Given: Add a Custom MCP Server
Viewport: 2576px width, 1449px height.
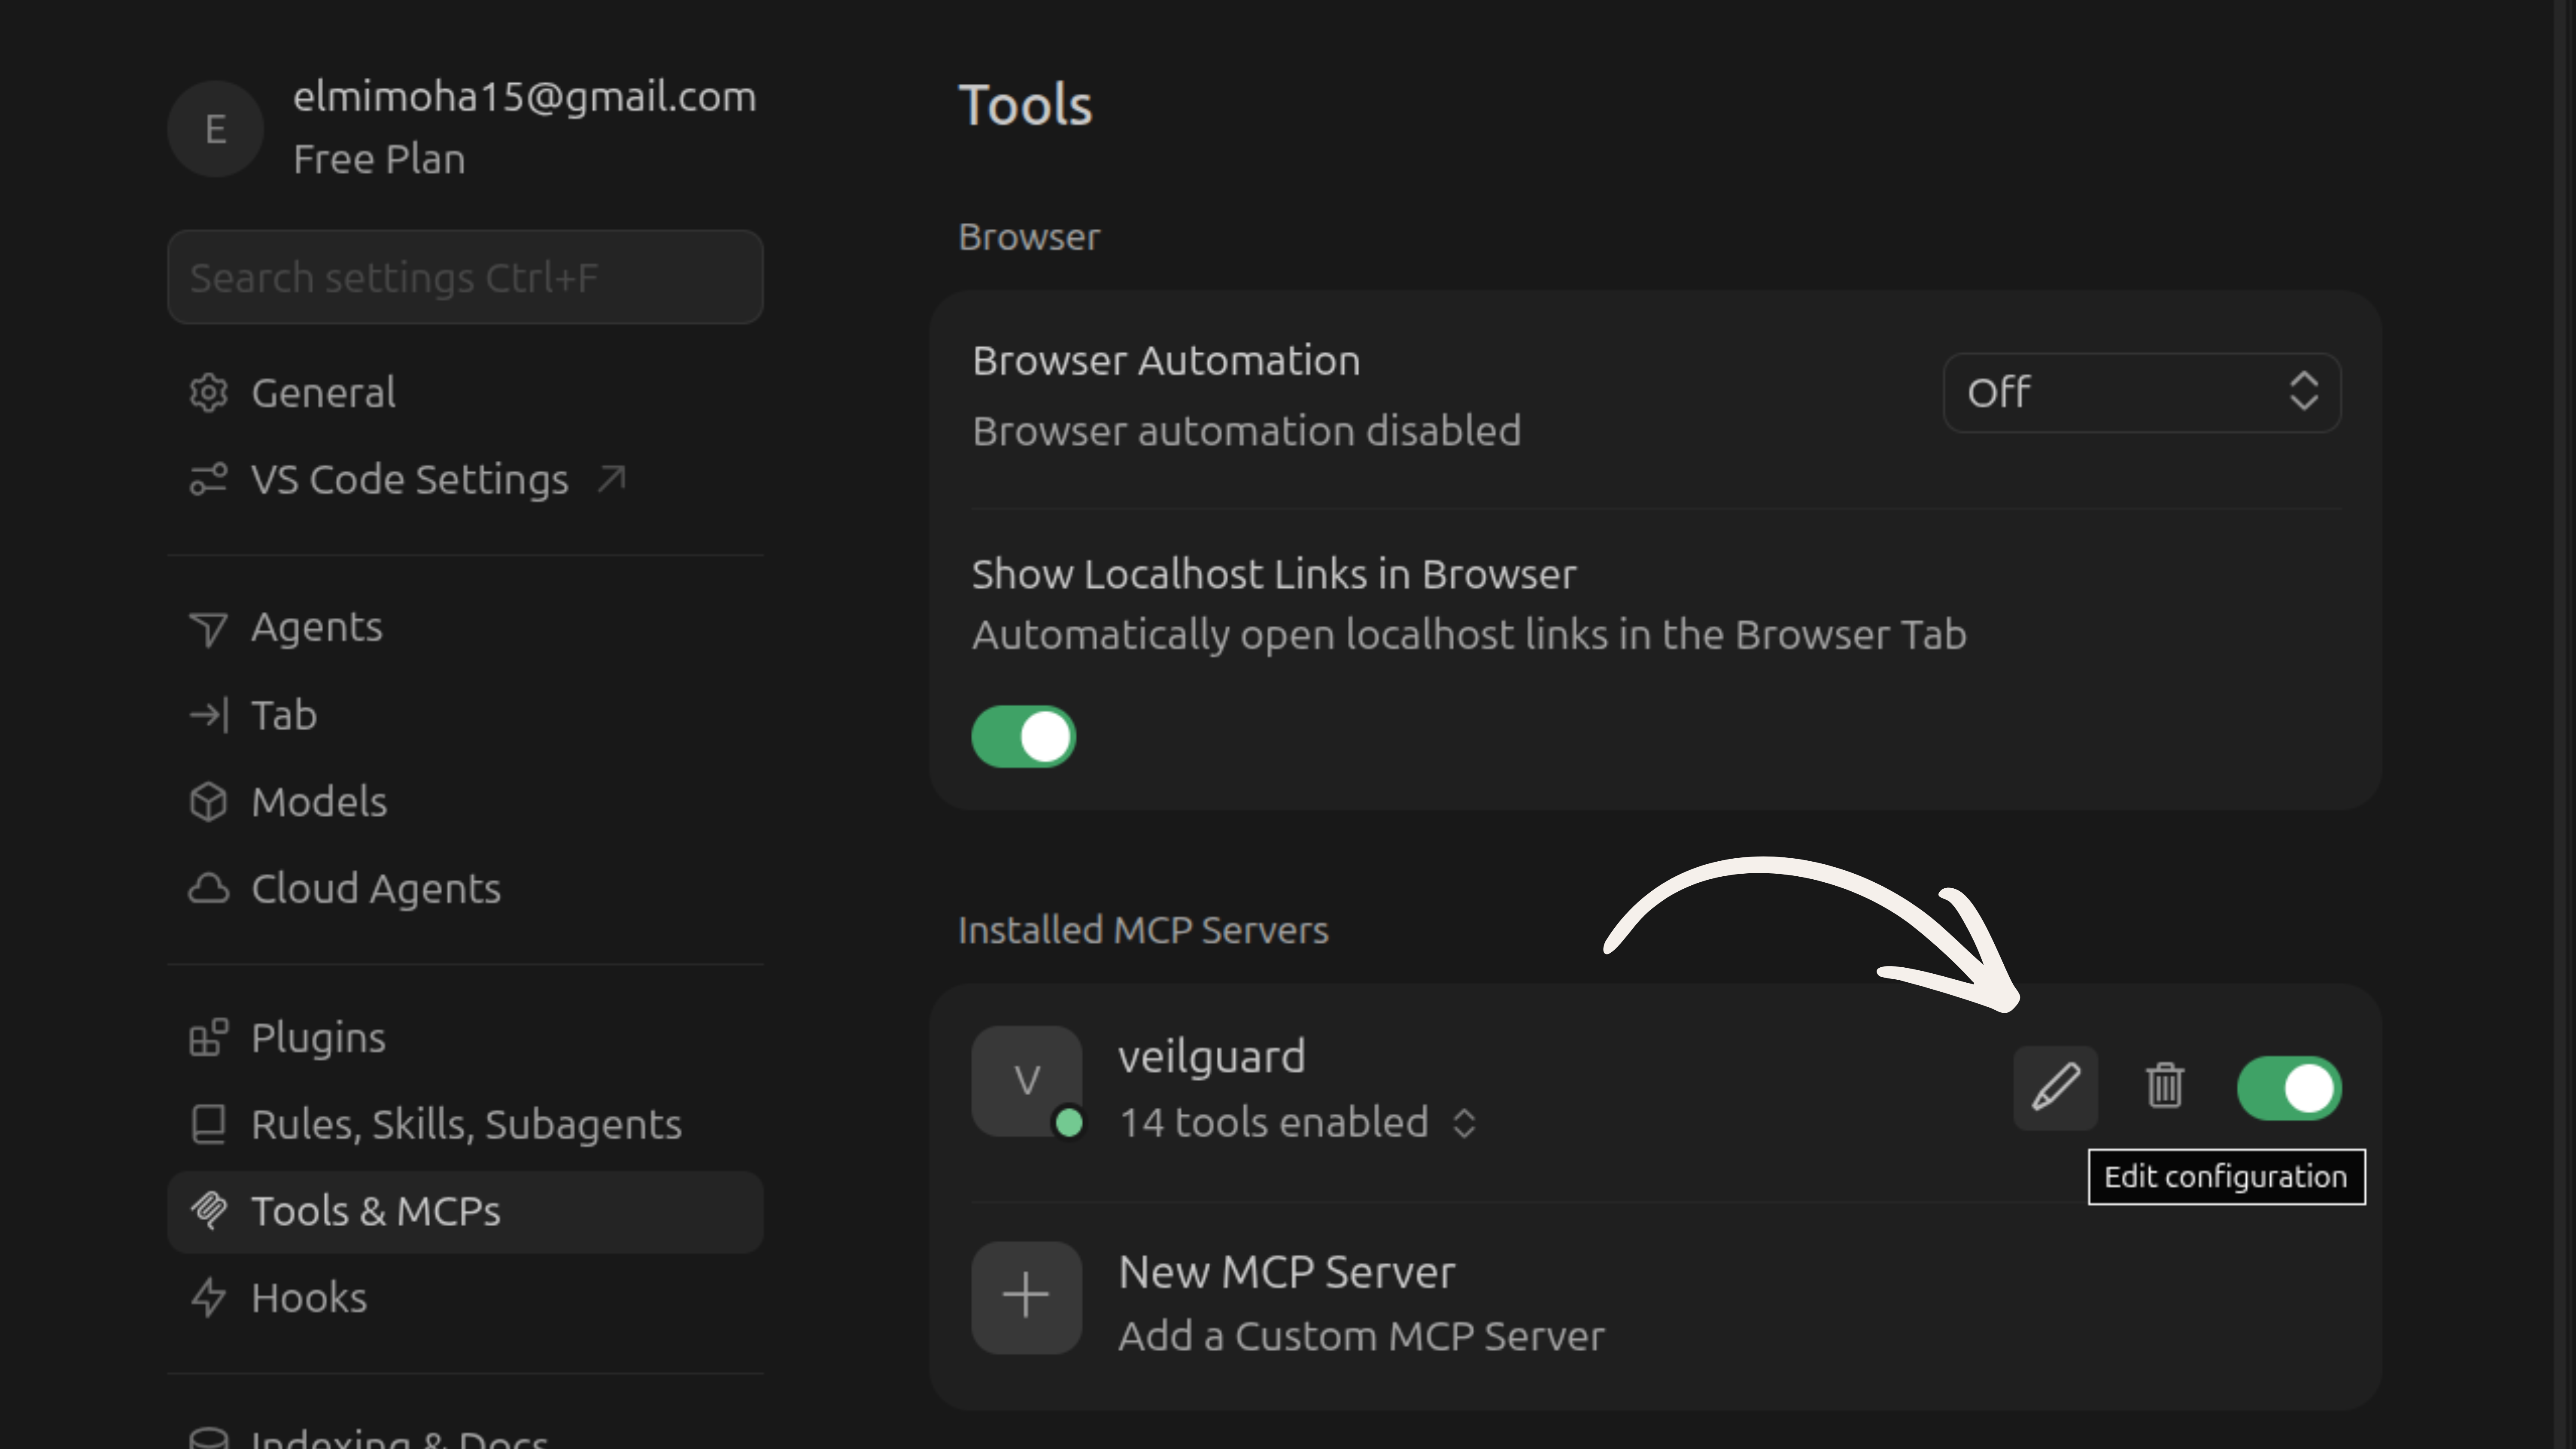Looking at the screenshot, I should point(1361,1337).
